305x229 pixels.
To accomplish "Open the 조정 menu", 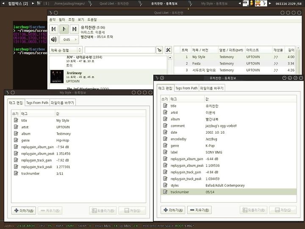I will [x=72, y=20].
